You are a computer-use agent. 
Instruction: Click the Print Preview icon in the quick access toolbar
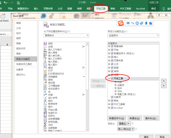(x=18, y=3)
